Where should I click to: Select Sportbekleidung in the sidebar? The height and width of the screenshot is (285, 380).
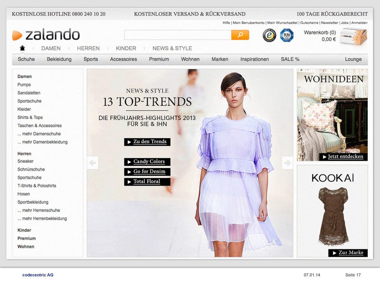coord(33,202)
